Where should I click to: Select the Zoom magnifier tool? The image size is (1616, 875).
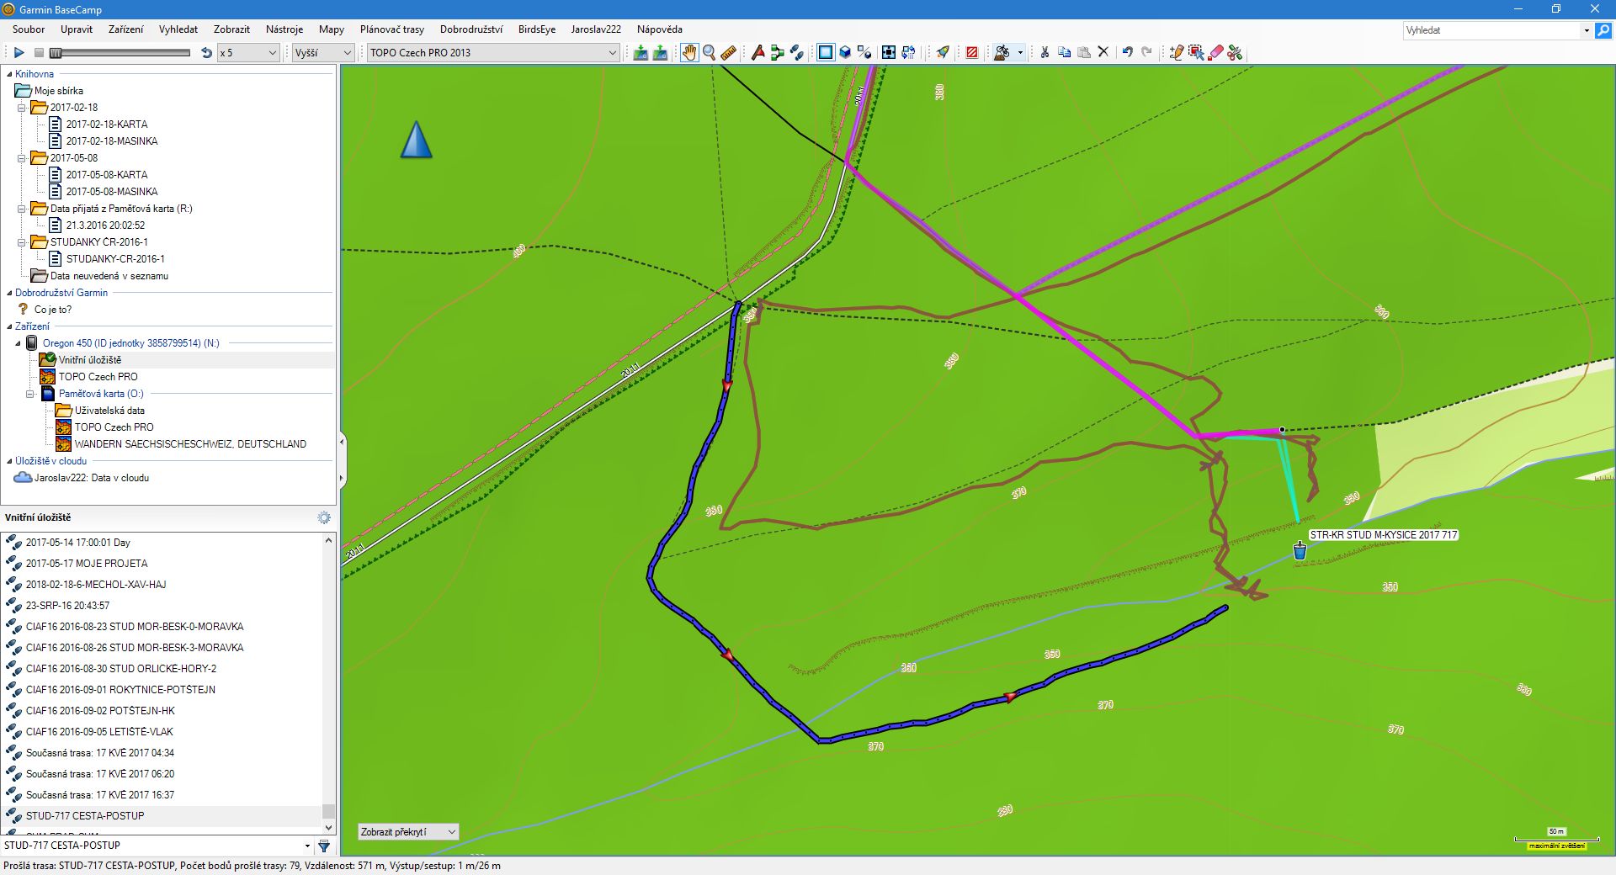[710, 53]
